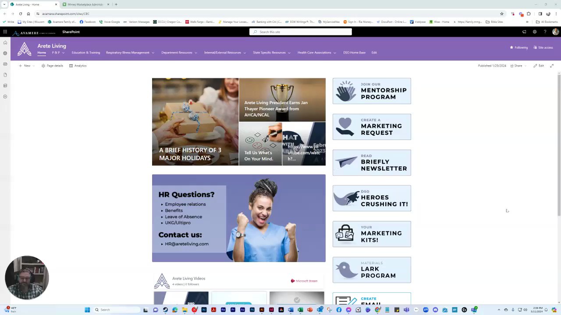Image resolution: width=561 pixels, height=315 pixels.
Task: Click the Arete Living site logo
Action: 25,49
